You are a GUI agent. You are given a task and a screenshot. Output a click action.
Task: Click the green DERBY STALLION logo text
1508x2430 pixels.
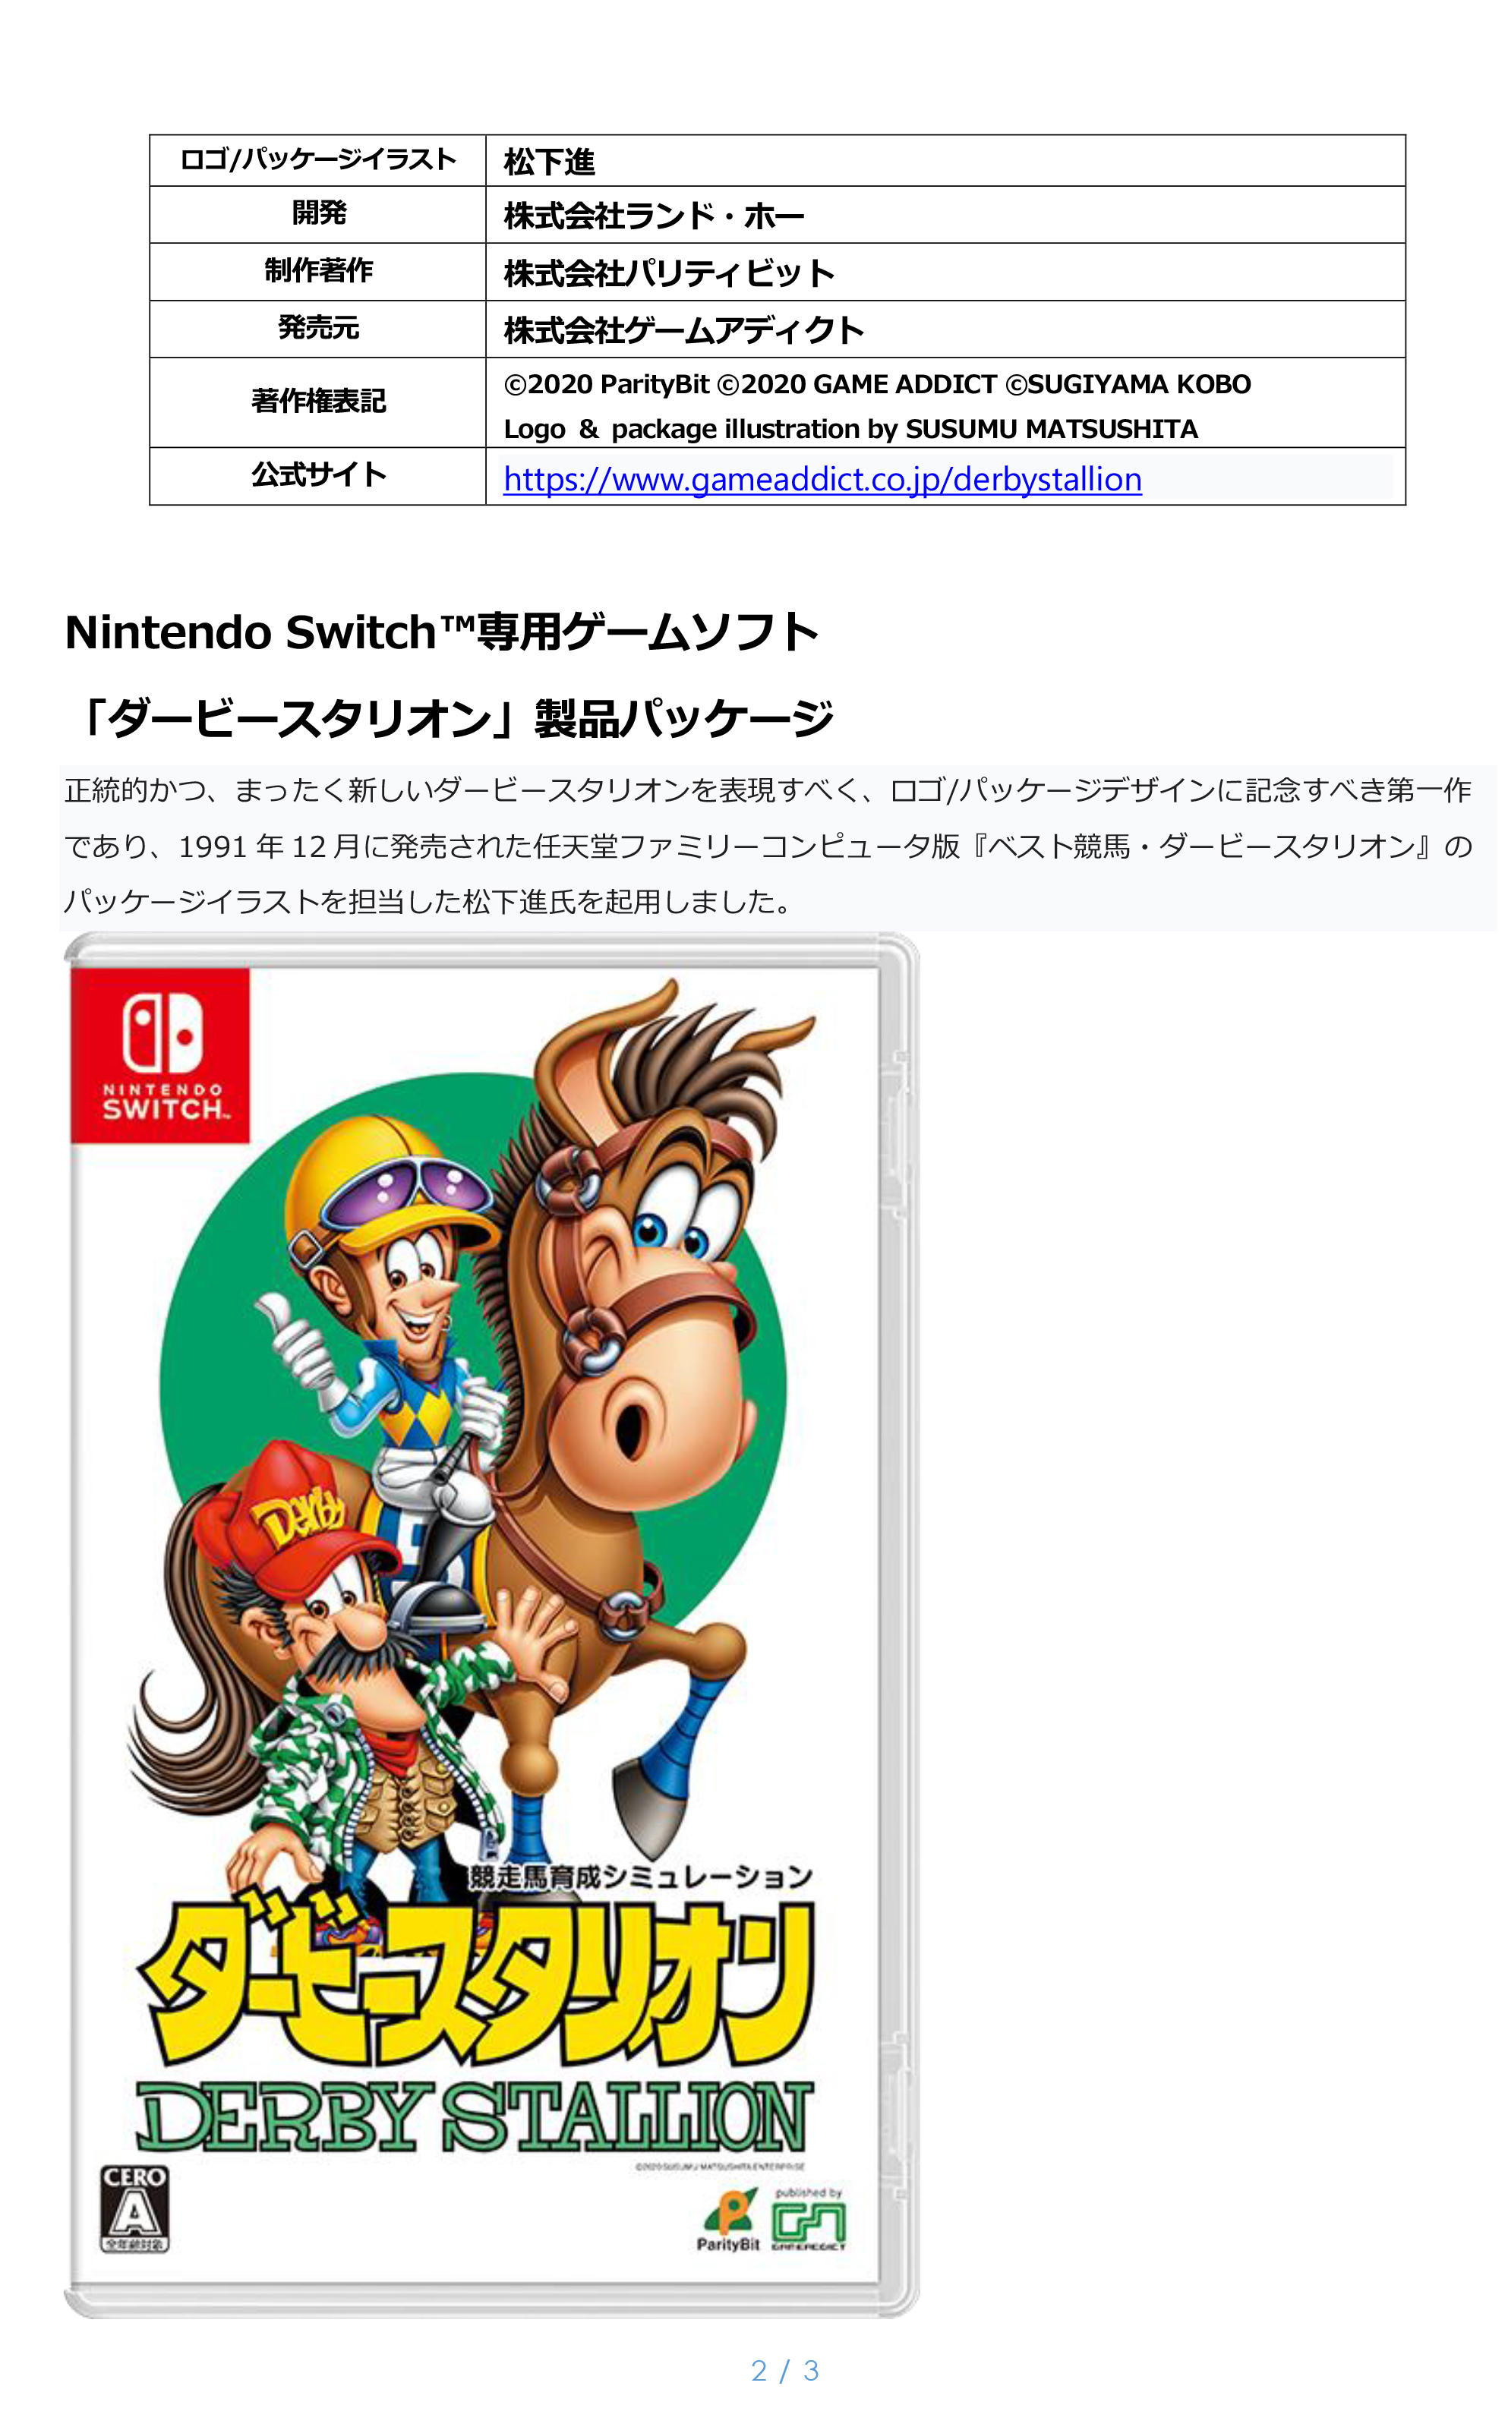(x=475, y=2117)
